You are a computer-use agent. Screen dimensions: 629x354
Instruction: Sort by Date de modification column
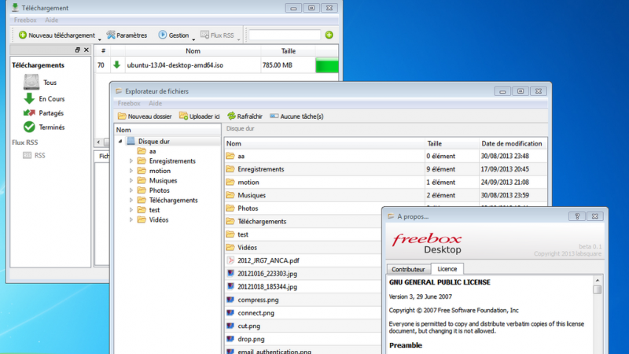[x=513, y=143]
